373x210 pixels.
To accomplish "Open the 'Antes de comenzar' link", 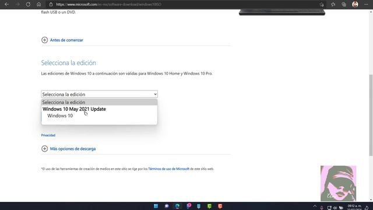I will (x=66, y=40).
